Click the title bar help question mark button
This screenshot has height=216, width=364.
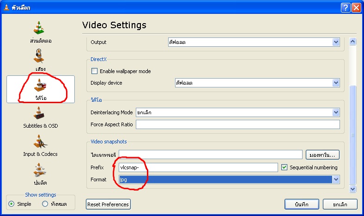[x=346, y=8]
